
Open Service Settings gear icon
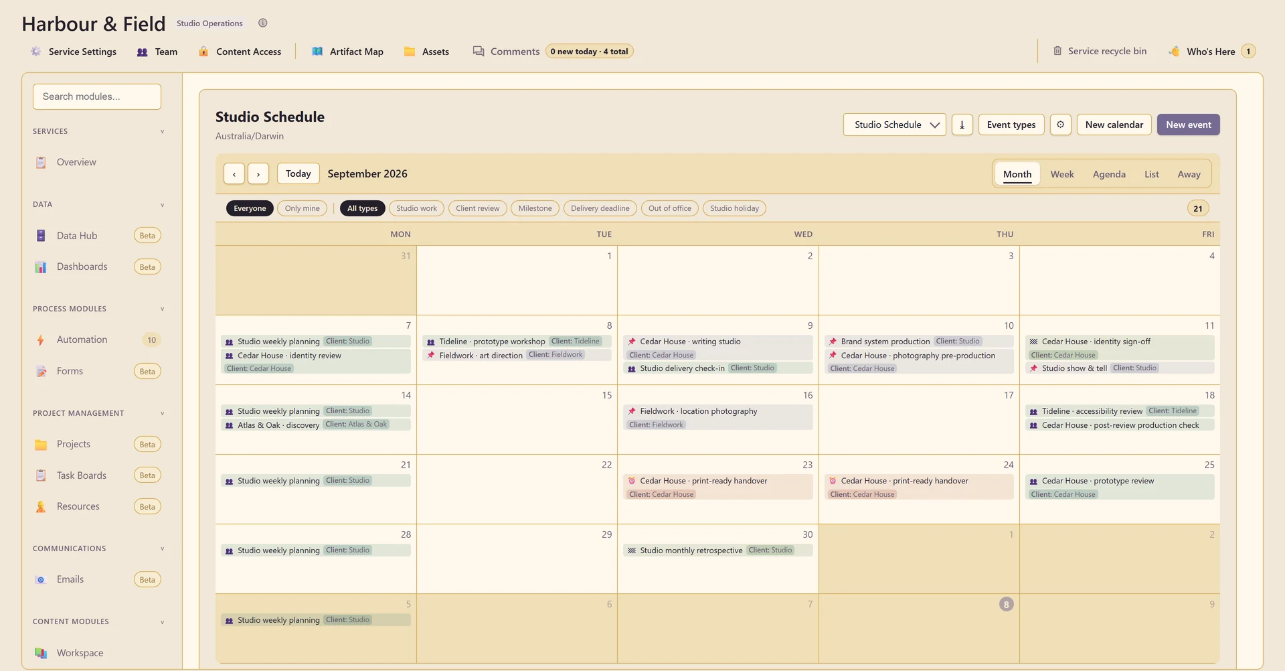point(36,52)
